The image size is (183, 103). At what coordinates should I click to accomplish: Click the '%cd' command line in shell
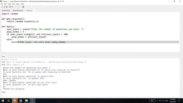tap(47, 62)
